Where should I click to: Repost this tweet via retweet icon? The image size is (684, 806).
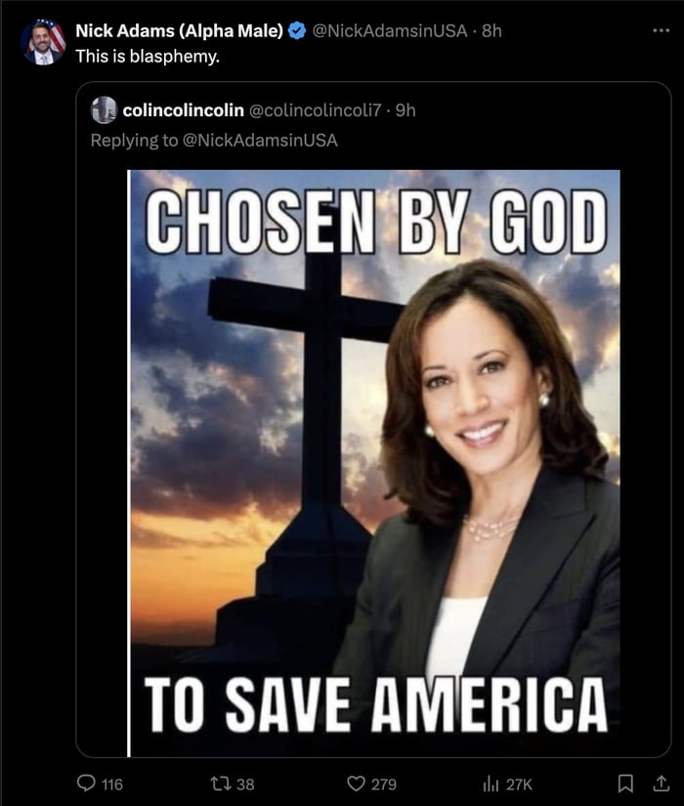[220, 784]
